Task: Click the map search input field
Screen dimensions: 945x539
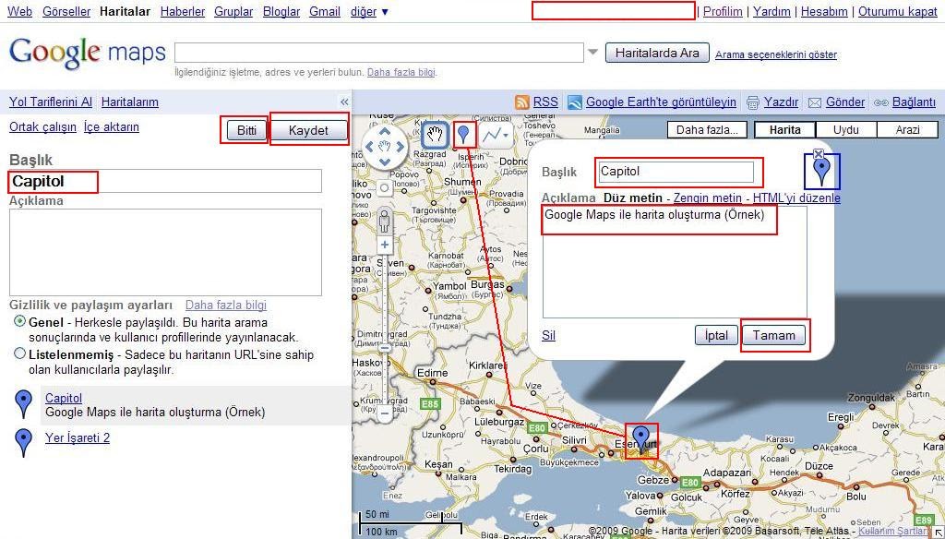Action: [379, 53]
